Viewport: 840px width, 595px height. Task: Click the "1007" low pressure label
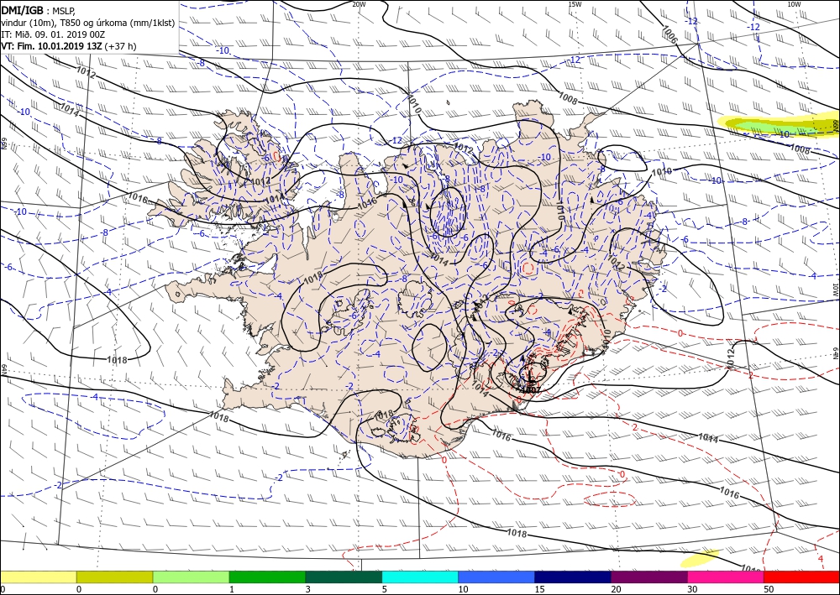tap(532, 390)
